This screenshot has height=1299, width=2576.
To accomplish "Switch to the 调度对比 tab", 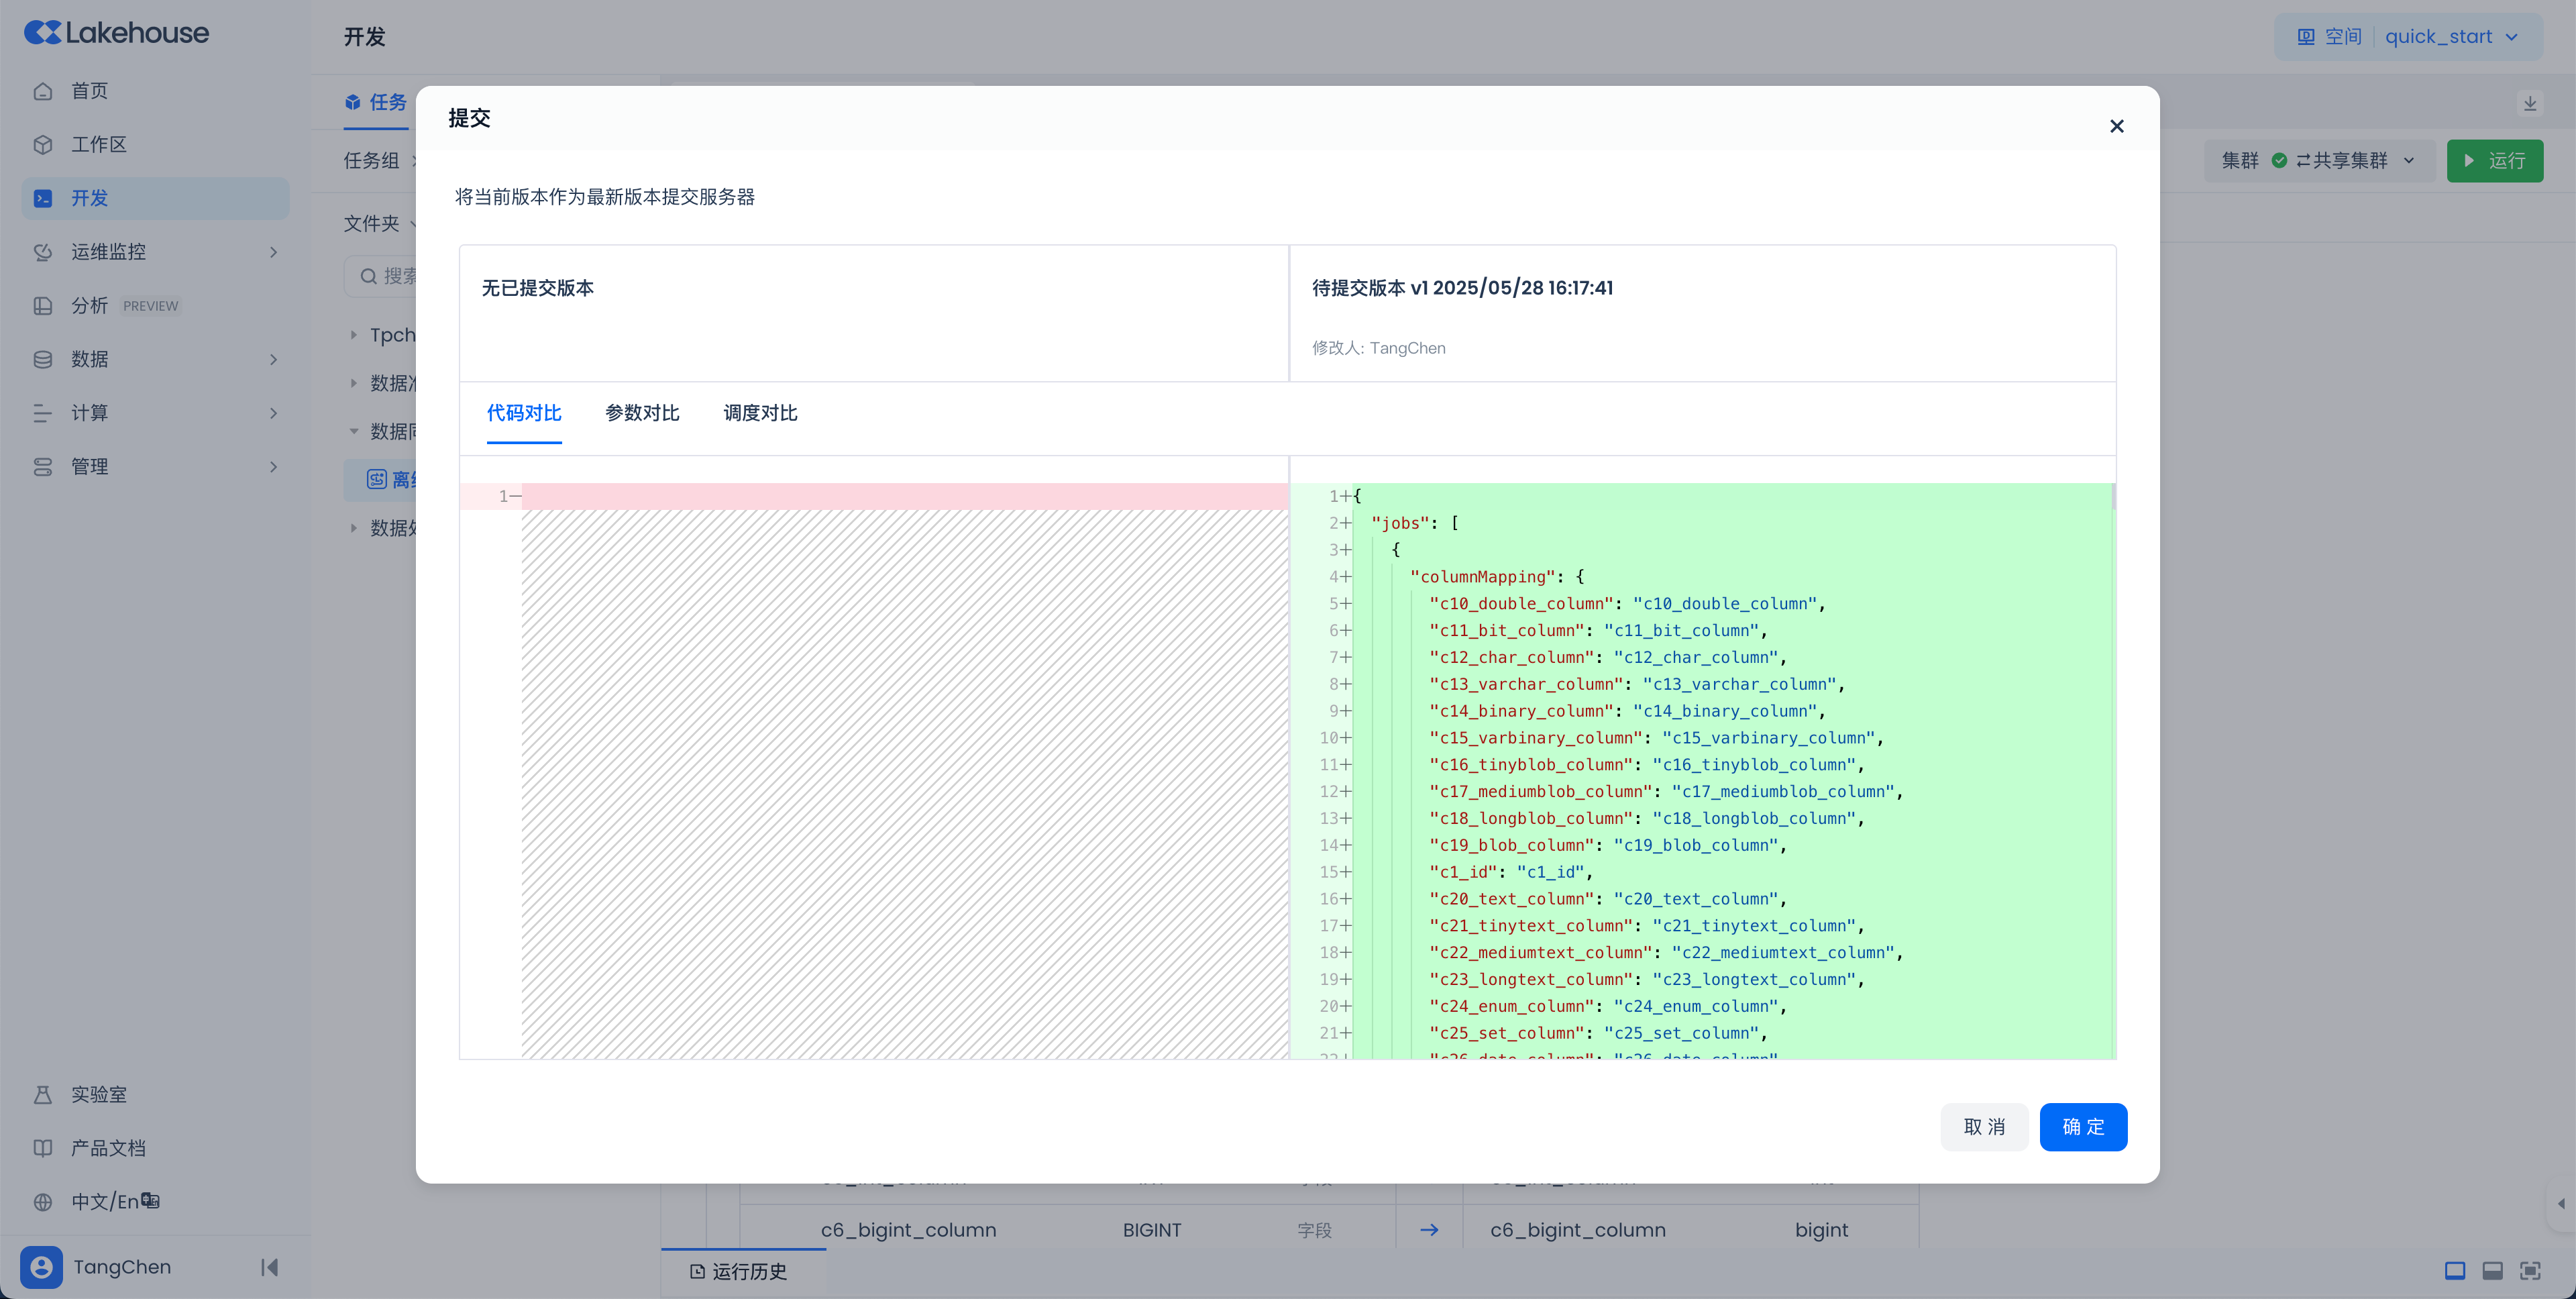I will (760, 413).
